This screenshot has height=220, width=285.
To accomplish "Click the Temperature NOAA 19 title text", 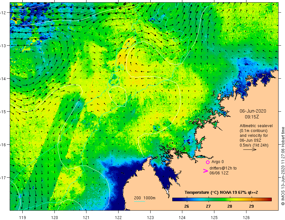I will (221, 192).
